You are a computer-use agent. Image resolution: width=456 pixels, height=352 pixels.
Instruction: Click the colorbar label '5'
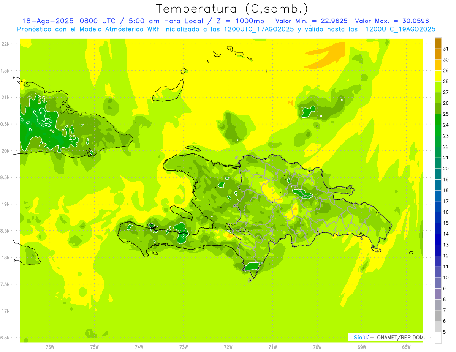[x=444, y=332]
